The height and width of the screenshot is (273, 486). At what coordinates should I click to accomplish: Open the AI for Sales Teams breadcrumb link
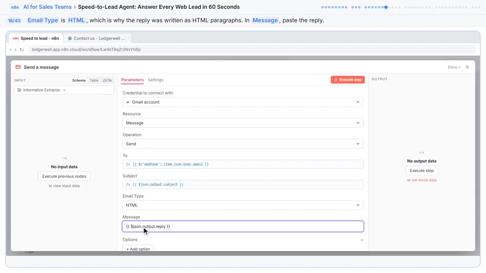point(47,7)
